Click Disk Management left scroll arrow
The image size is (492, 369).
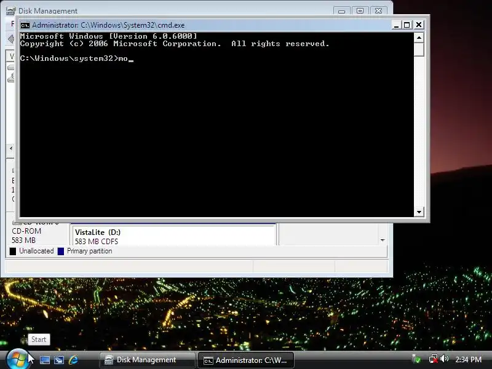[x=11, y=148]
